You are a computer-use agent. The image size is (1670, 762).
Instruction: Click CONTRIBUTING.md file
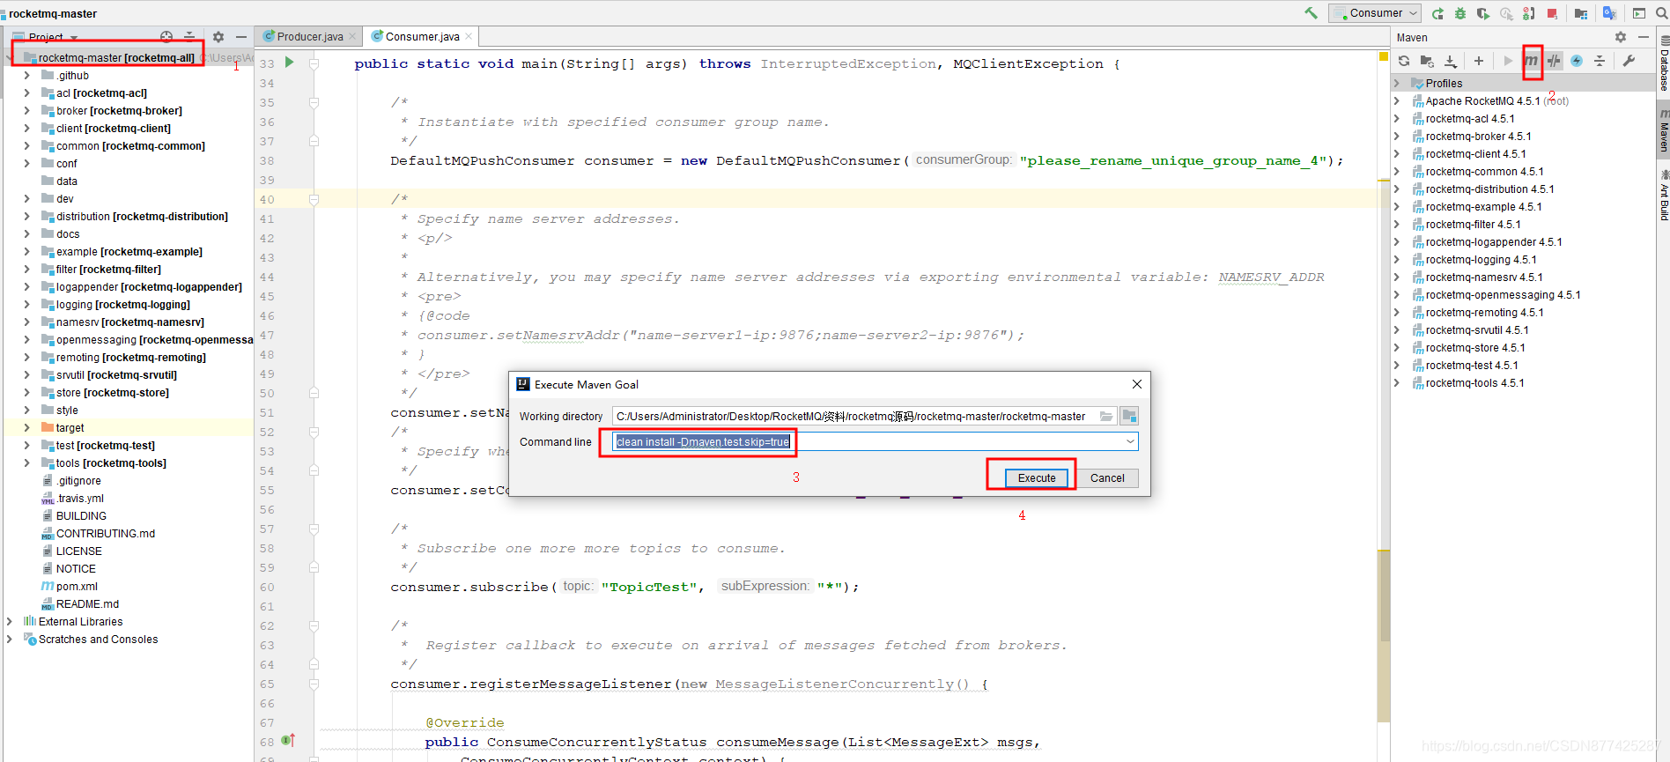click(98, 533)
